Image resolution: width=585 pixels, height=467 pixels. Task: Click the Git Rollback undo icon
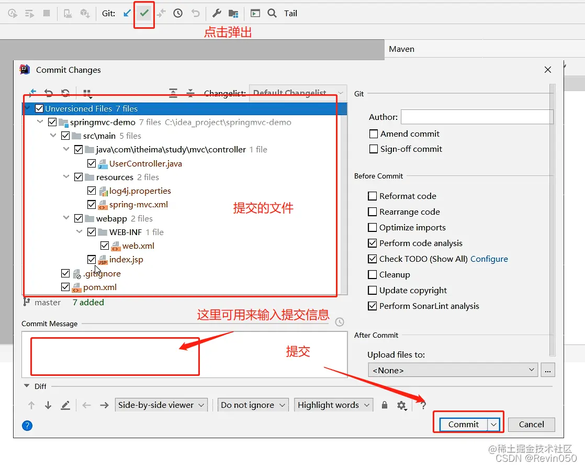point(196,14)
